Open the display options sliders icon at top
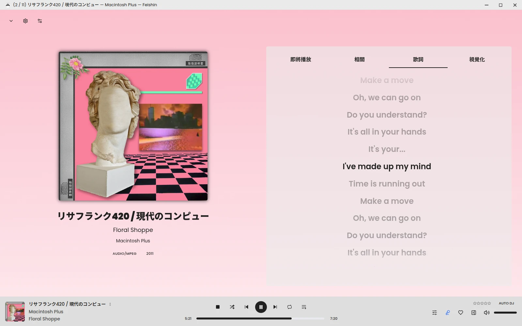522x326 pixels. click(40, 21)
